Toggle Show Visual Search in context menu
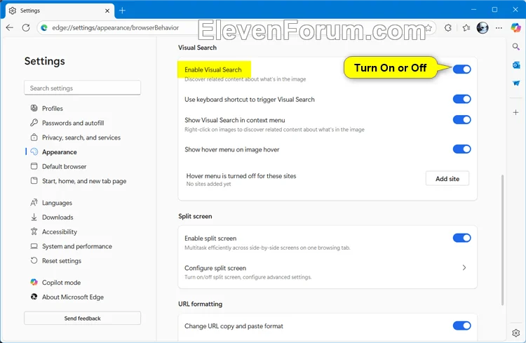526x343 pixels. click(x=462, y=120)
